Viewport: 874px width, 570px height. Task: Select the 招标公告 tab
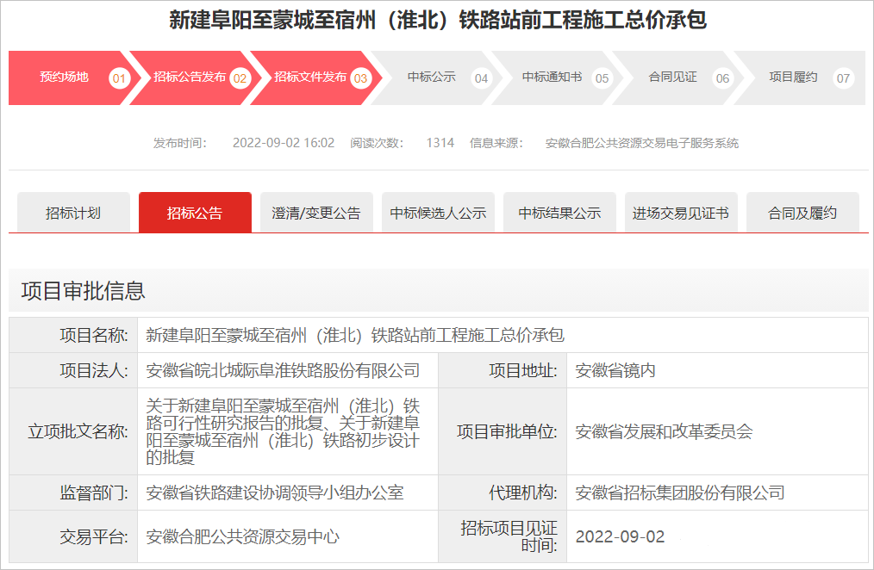[x=195, y=213]
